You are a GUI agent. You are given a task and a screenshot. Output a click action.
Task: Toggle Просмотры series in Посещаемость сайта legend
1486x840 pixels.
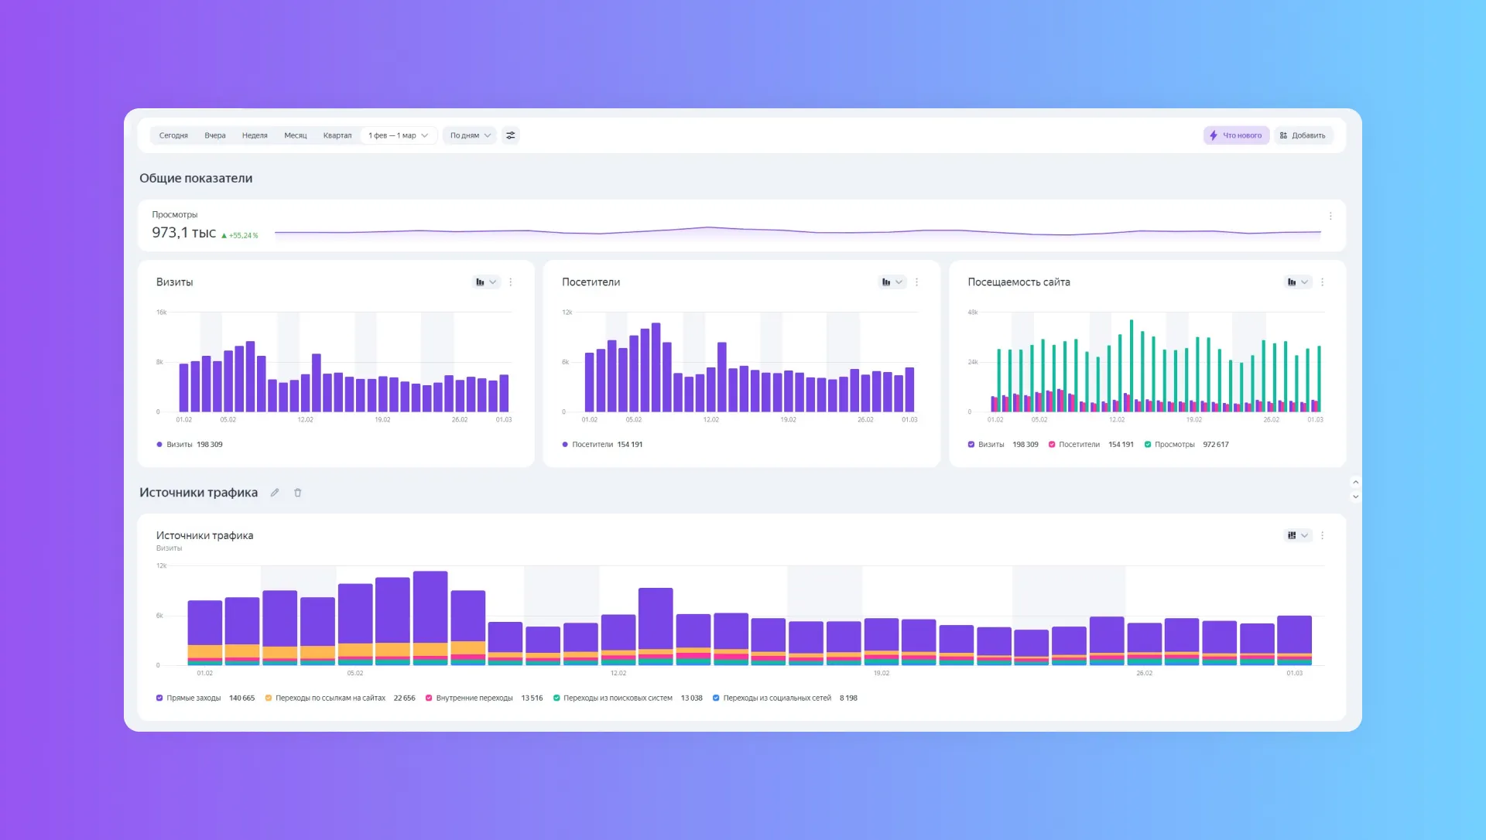pyautogui.click(x=1148, y=445)
